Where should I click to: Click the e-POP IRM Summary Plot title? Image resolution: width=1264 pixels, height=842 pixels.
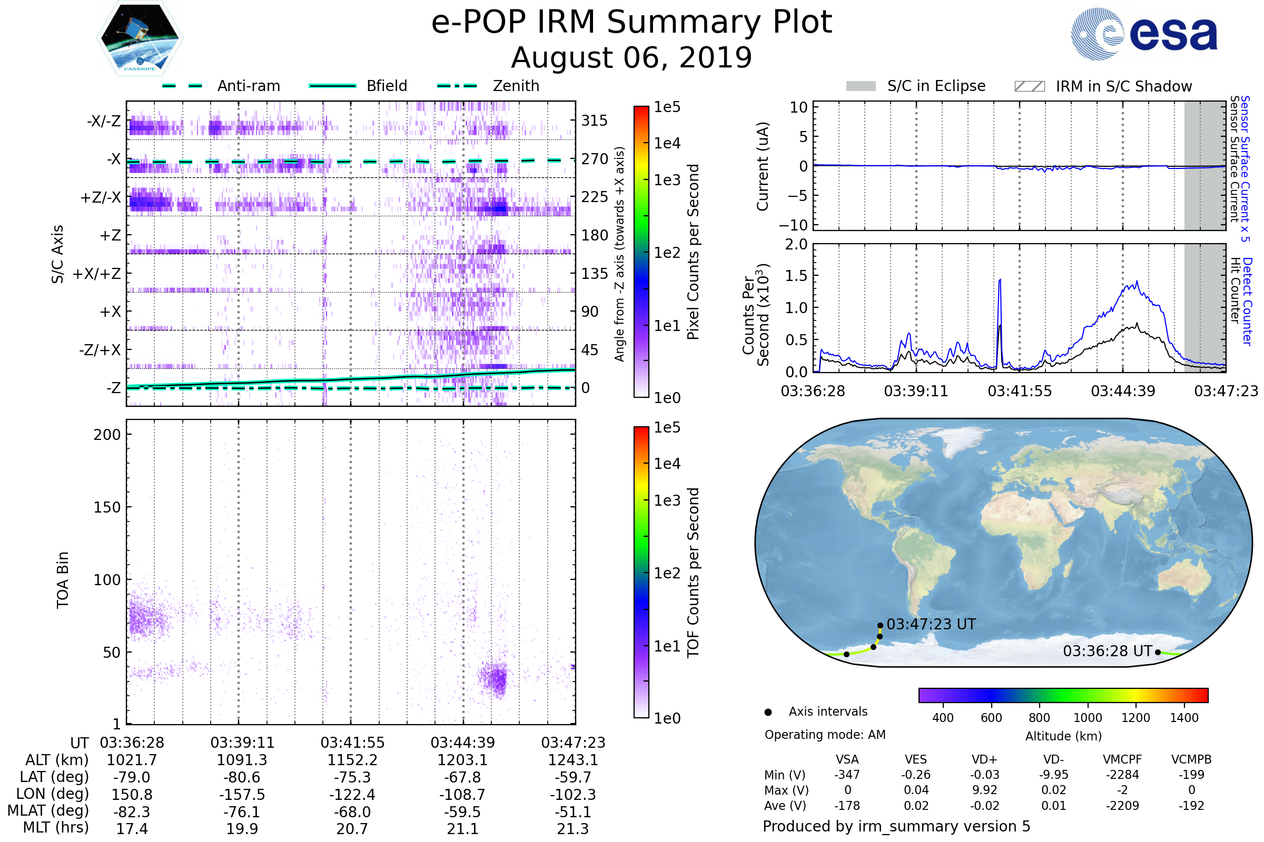tap(631, 23)
